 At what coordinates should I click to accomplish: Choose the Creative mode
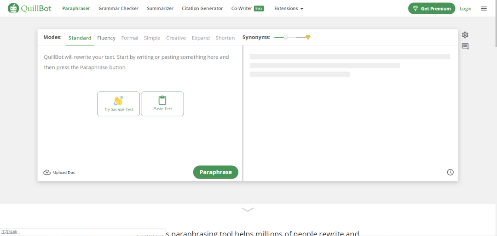coord(176,38)
